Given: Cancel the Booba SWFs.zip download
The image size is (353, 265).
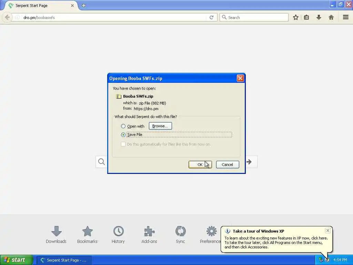Looking at the screenshot, I should pos(228,165).
